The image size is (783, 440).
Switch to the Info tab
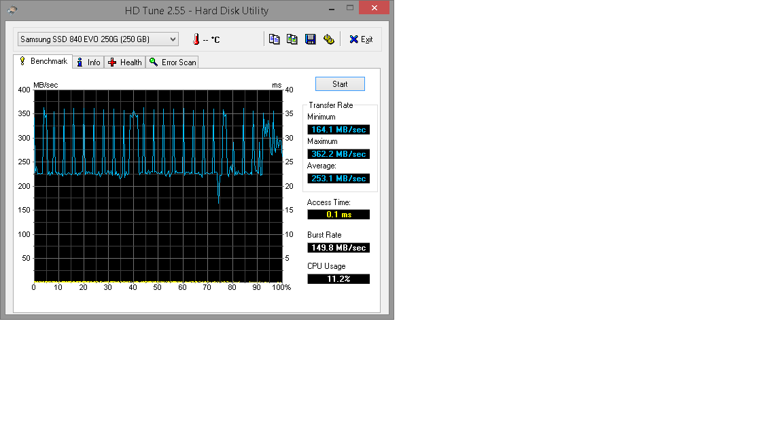[88, 62]
